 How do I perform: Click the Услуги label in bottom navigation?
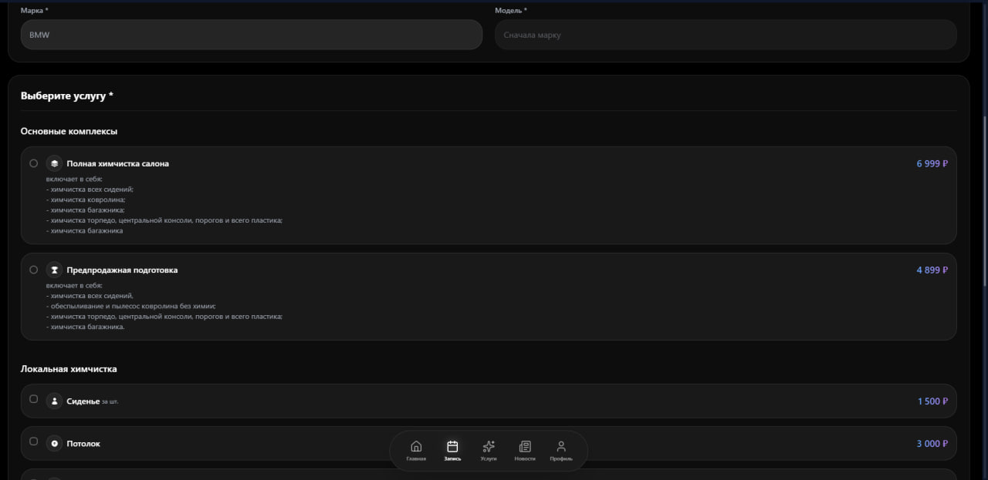point(489,459)
